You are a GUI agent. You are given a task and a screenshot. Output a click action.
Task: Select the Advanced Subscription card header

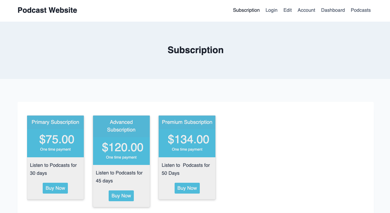pyautogui.click(x=121, y=126)
